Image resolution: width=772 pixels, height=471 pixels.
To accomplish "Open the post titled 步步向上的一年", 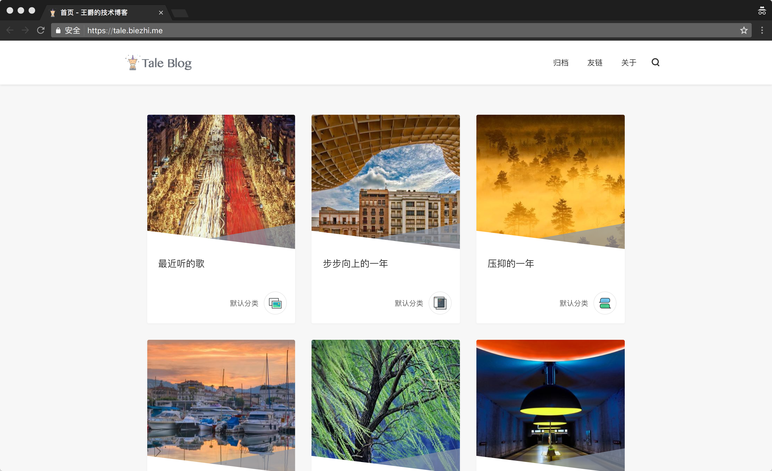I will point(355,263).
